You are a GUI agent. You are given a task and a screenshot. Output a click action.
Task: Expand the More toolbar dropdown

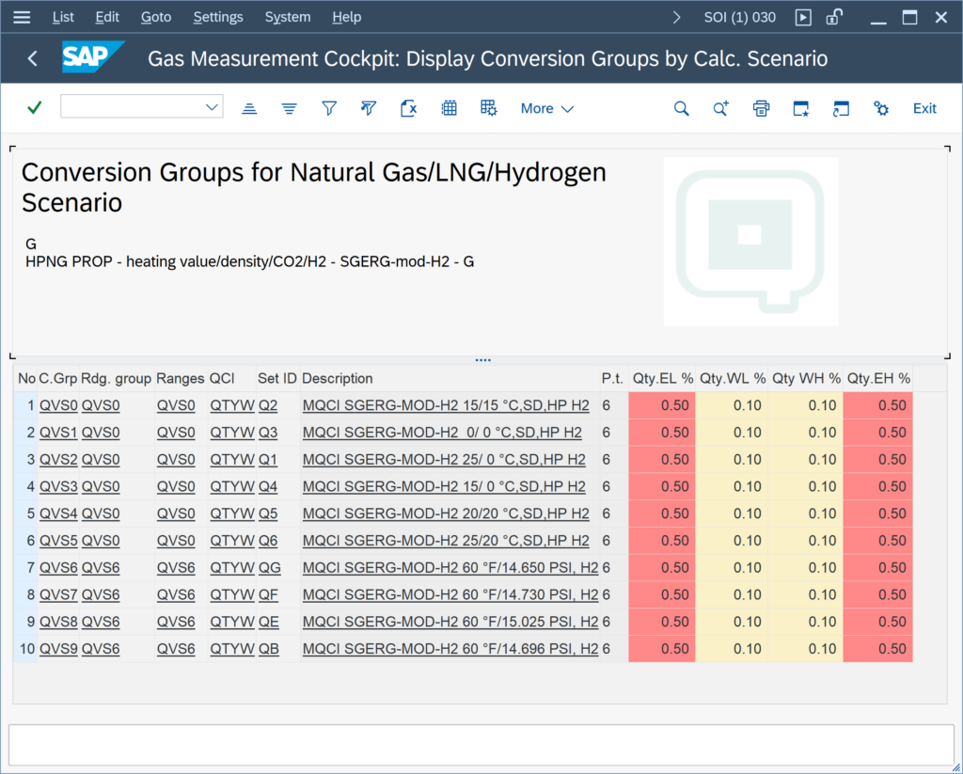[x=546, y=109]
